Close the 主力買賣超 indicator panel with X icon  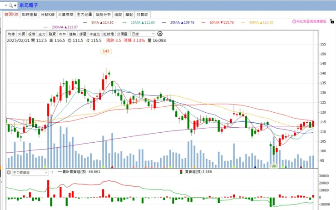(x=9, y=172)
